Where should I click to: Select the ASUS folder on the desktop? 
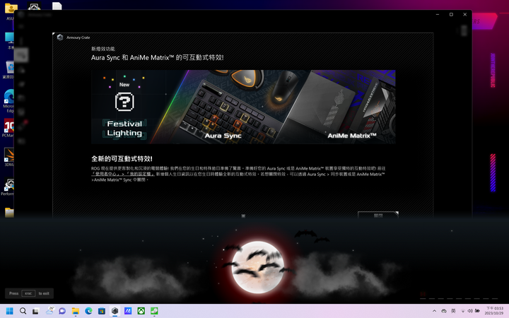click(11, 11)
